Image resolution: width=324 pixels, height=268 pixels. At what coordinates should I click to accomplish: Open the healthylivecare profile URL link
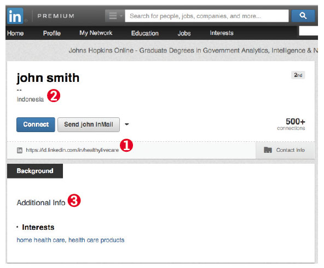click(x=72, y=150)
